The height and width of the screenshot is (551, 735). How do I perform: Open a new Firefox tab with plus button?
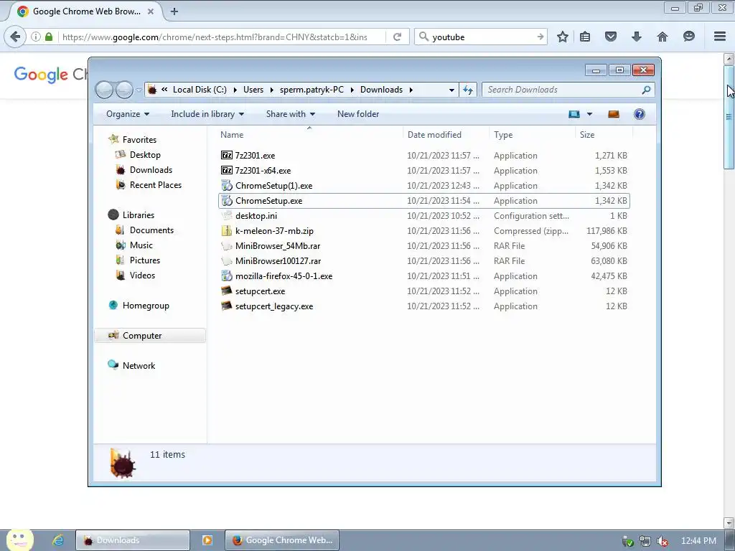[x=174, y=11]
